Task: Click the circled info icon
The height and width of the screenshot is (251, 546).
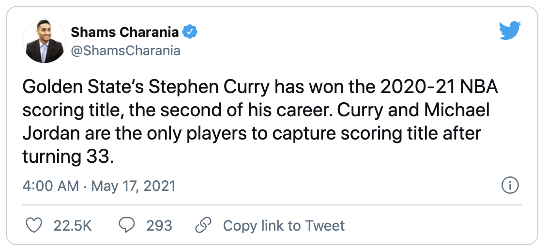Action: tap(510, 186)
